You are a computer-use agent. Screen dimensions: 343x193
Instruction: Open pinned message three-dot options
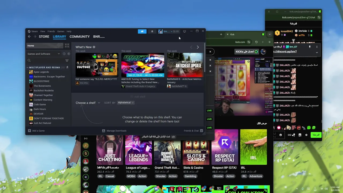point(317,47)
